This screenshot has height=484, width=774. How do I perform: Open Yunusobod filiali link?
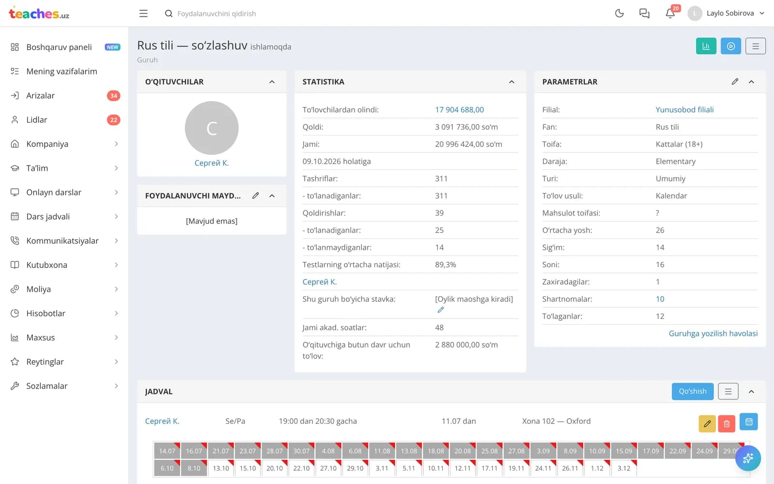pos(685,110)
